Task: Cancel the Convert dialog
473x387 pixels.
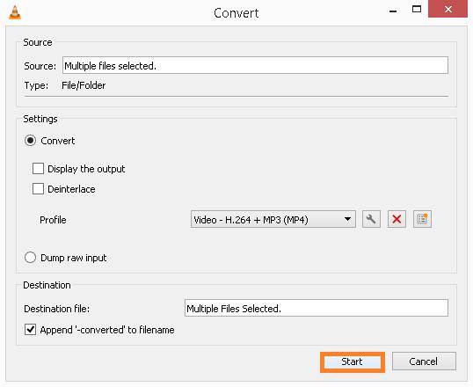Action: tap(424, 361)
